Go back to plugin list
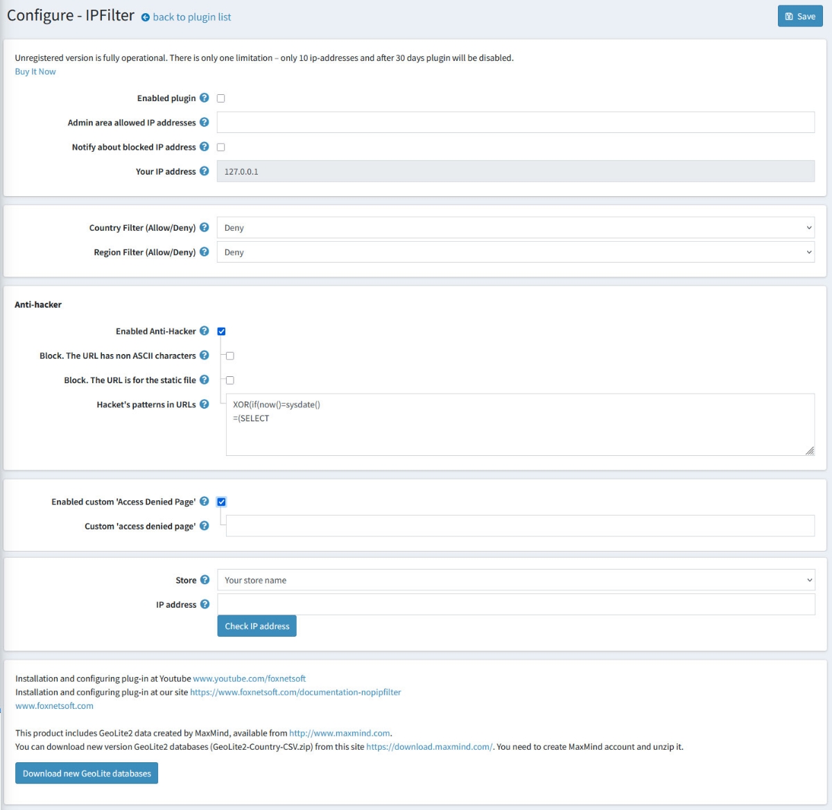 click(191, 17)
